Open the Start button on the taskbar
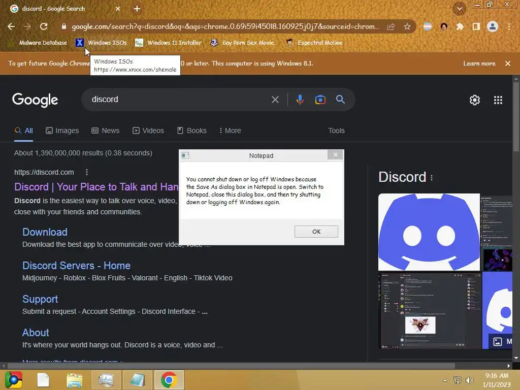Image resolution: width=520 pixels, height=390 pixels. click(x=13, y=380)
